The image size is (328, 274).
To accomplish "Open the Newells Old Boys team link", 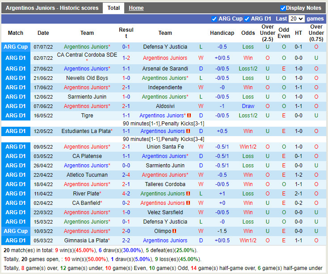I will [87, 78].
